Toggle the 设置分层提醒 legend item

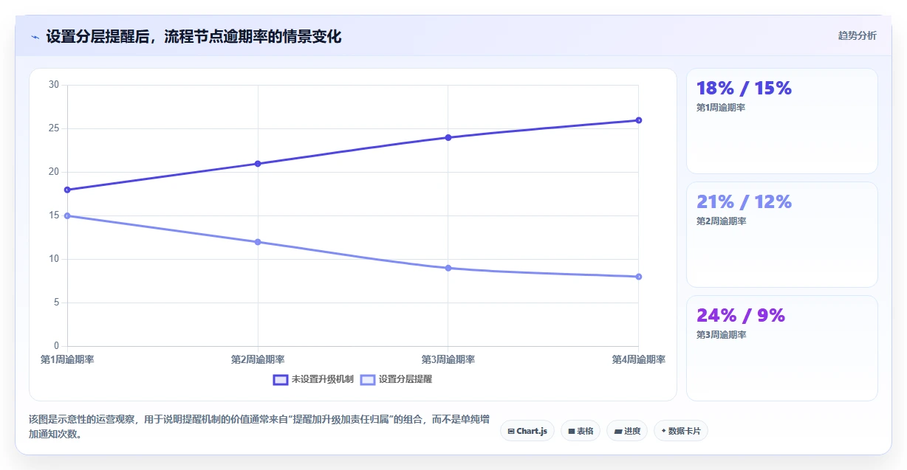pyautogui.click(x=396, y=379)
